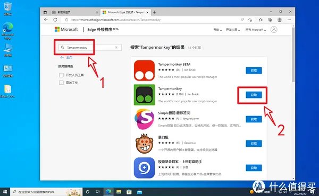The height and width of the screenshot is (196, 319).
Task: Open the Favorites star icon
Action: click(x=261, y=20)
